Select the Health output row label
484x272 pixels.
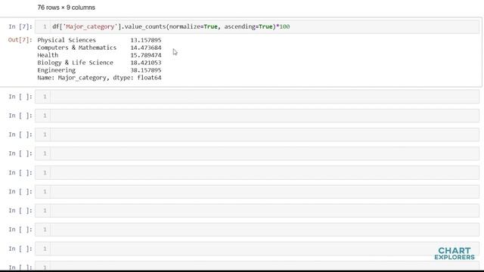click(48, 55)
